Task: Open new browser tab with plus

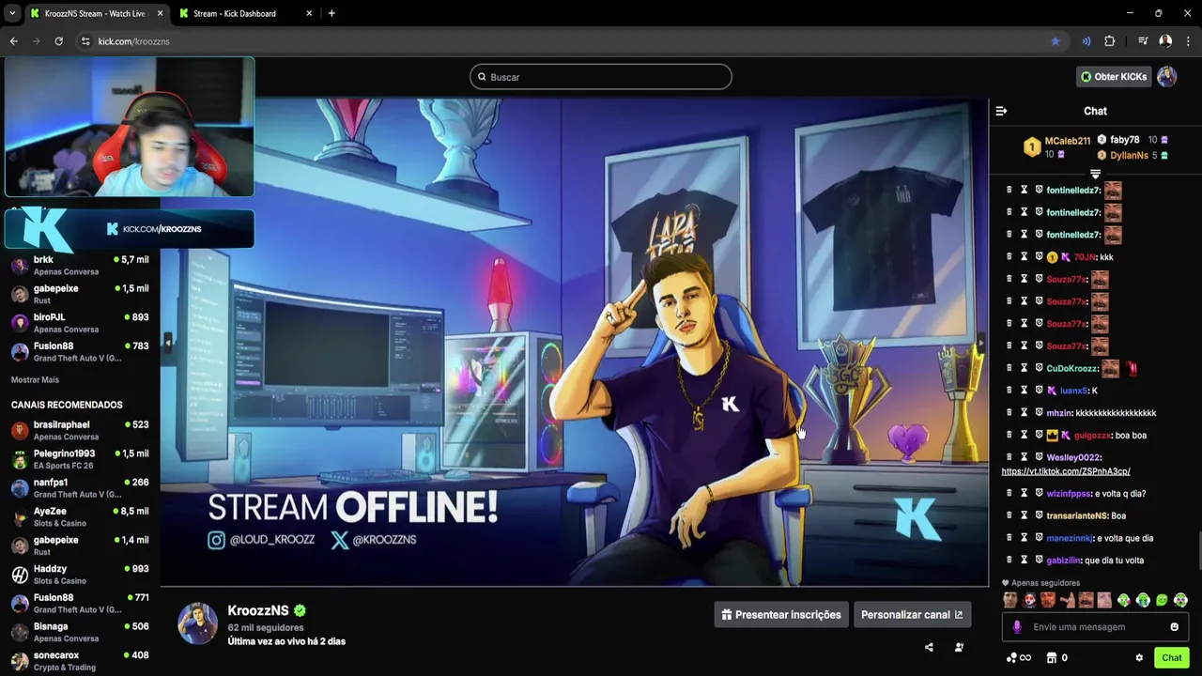Action: coord(331,13)
